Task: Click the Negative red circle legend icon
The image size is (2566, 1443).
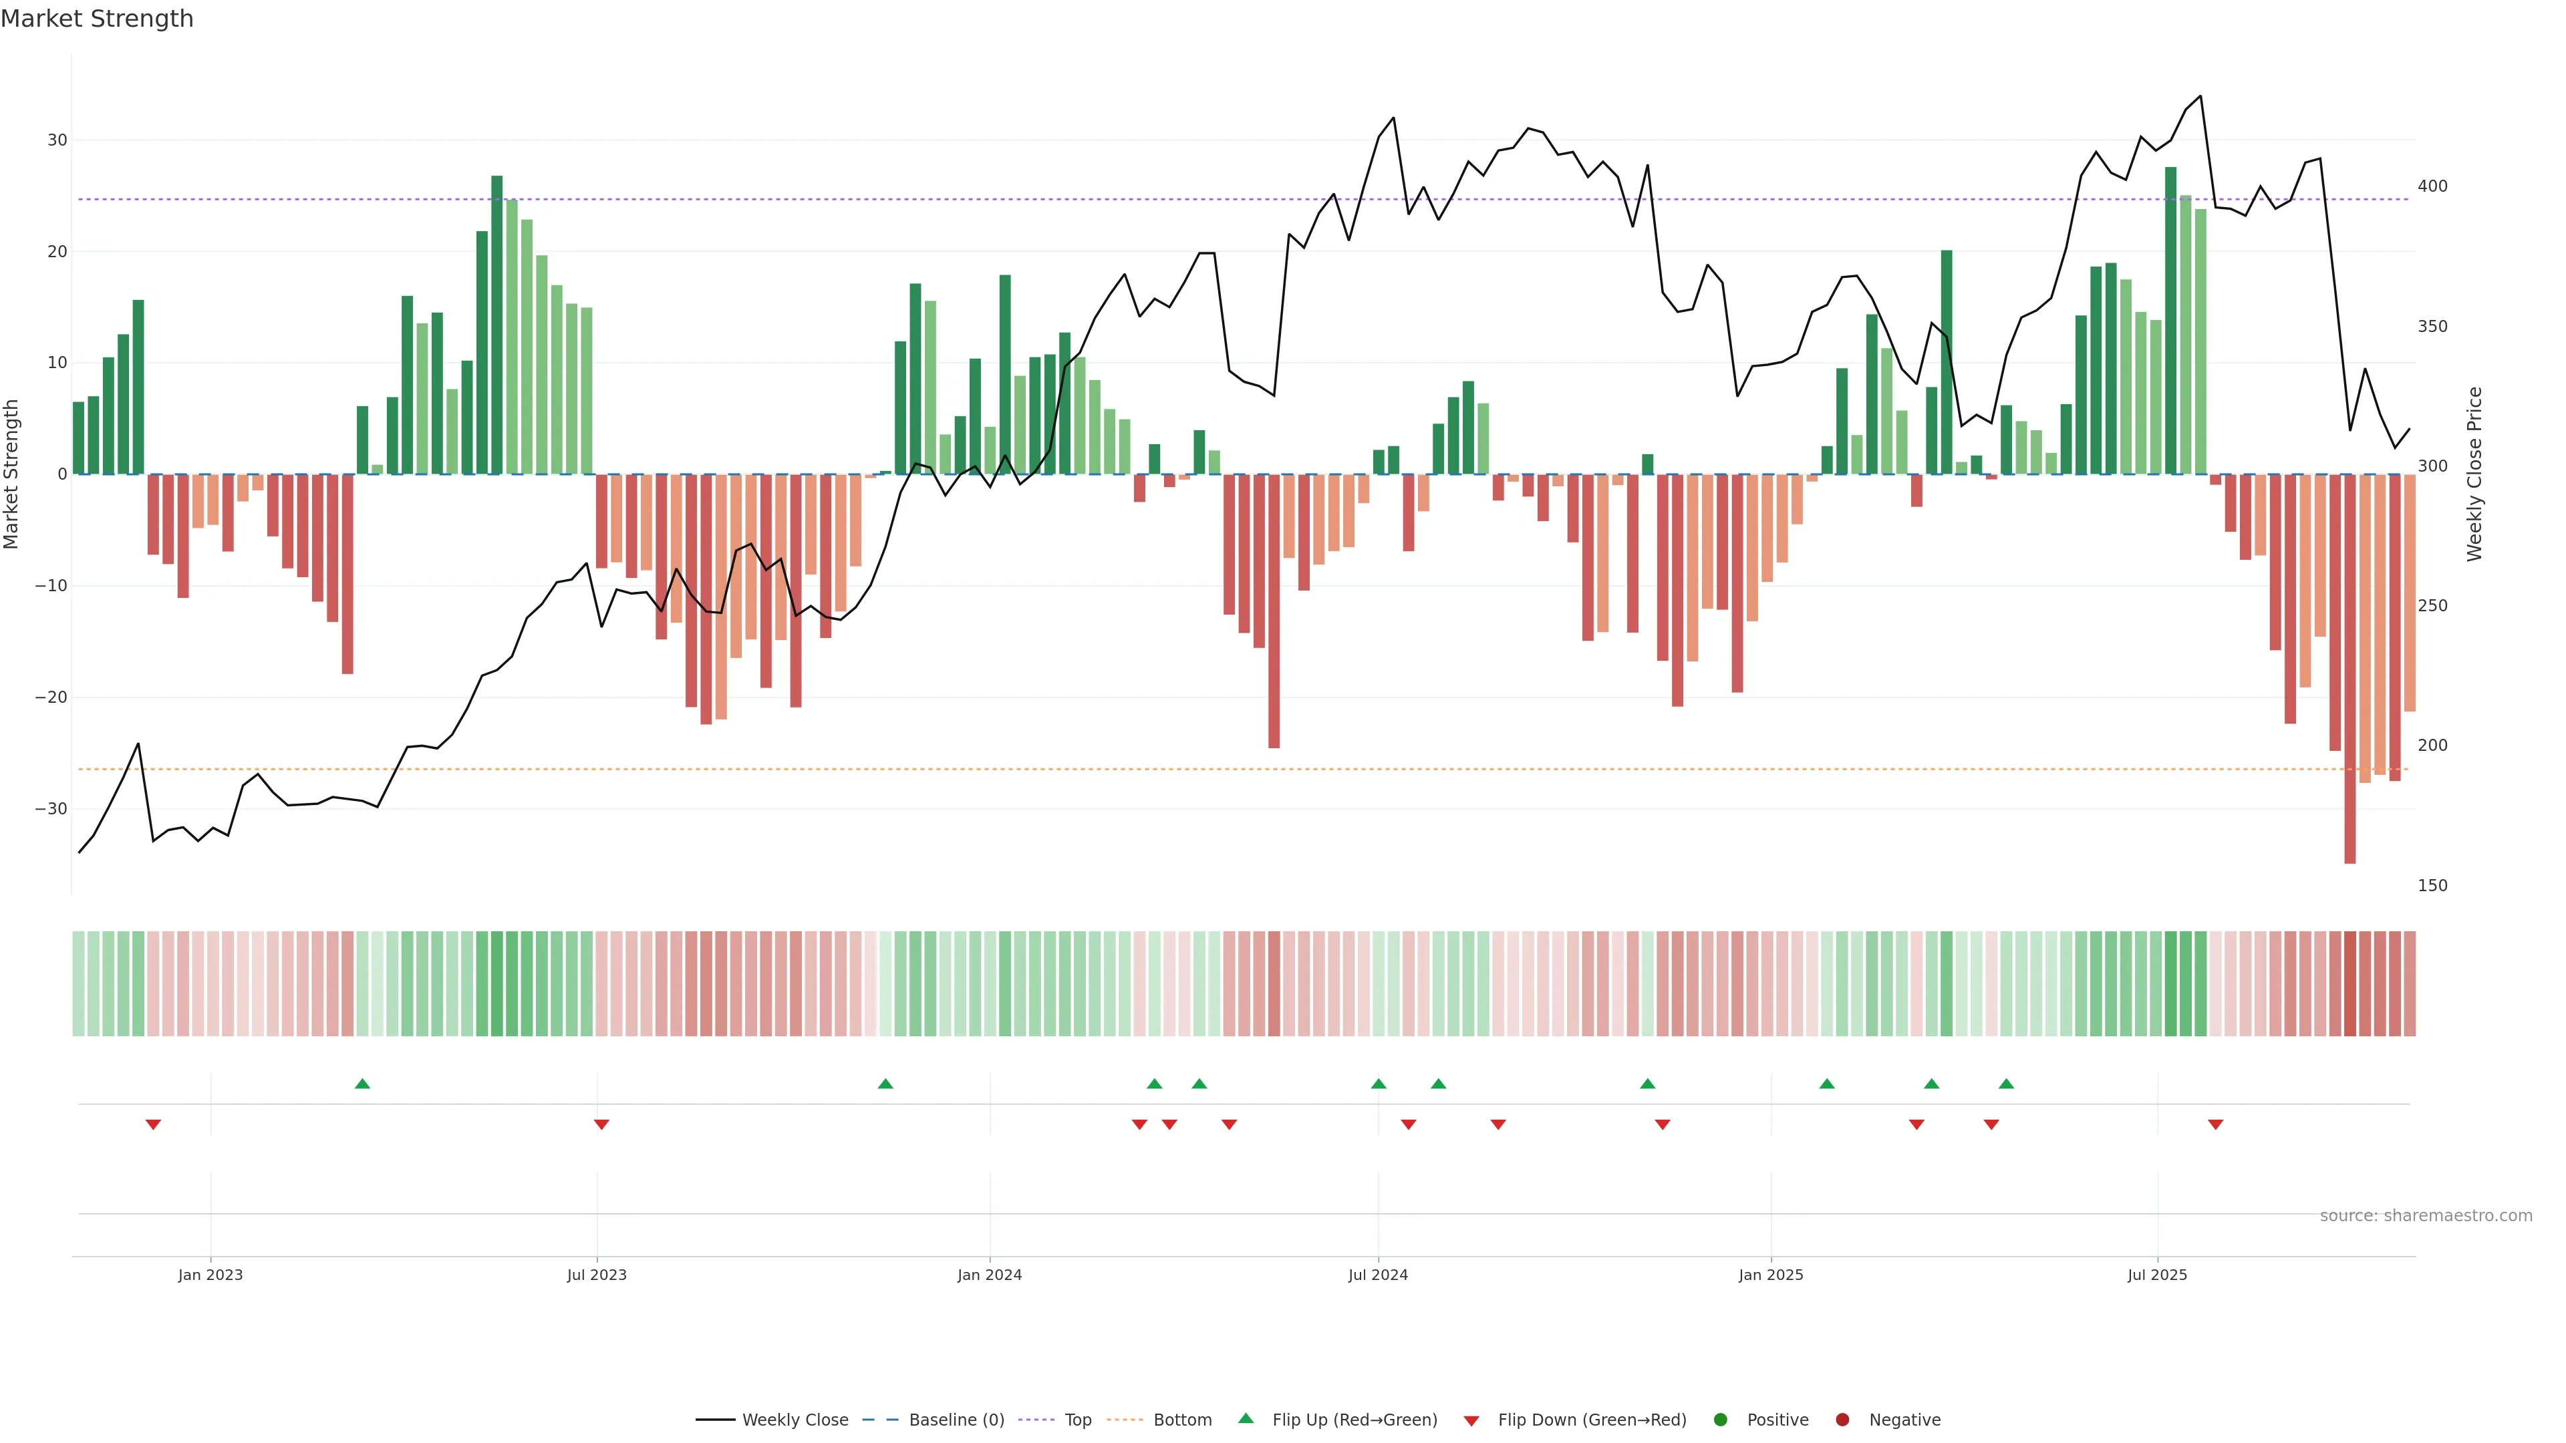Action: click(x=1842, y=1420)
